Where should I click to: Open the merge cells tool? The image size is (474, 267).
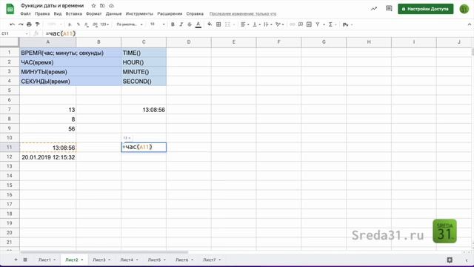(x=230, y=24)
